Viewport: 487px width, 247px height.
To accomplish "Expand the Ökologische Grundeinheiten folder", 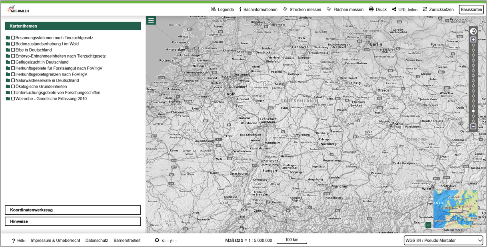I will 8,86.
